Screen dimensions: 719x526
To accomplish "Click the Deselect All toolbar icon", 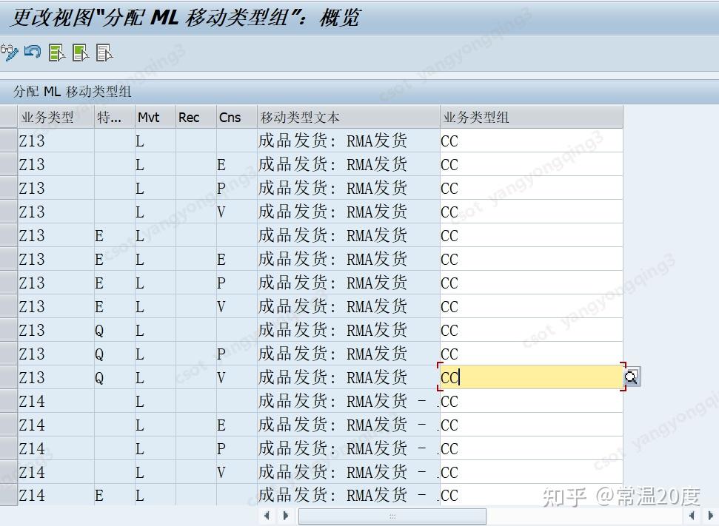I will click(104, 53).
